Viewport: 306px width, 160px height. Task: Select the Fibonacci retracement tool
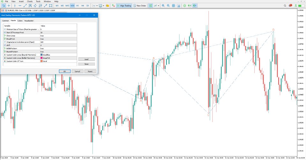coord(40,6)
